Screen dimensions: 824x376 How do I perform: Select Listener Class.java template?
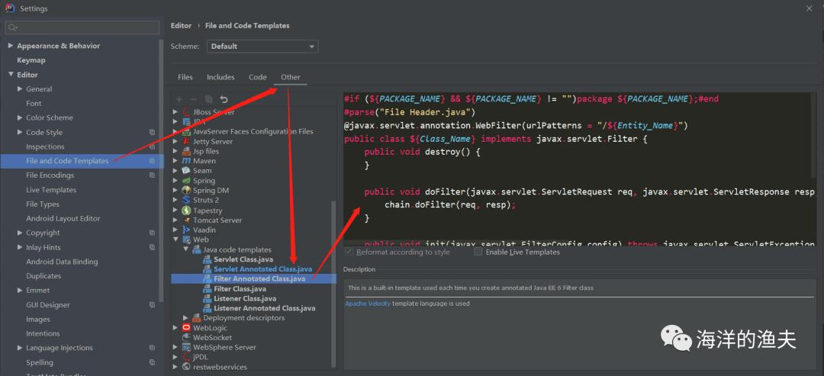coord(246,298)
